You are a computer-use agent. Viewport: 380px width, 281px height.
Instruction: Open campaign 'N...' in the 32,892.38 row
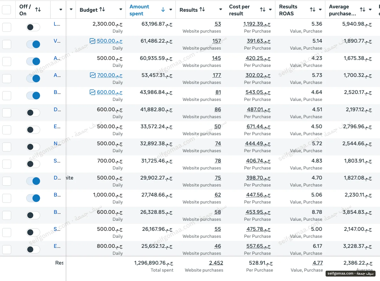click(x=57, y=144)
